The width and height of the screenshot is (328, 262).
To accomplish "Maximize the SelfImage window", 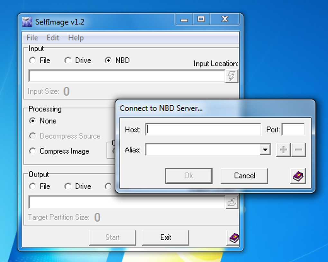I will click(201, 20).
